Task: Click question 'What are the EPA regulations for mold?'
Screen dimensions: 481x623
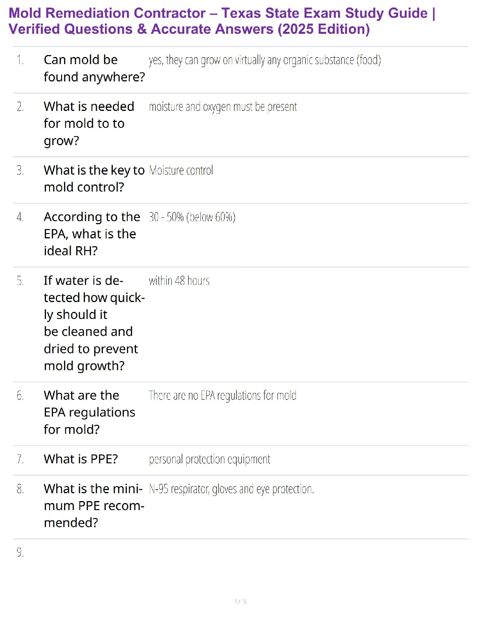Action: pyautogui.click(x=89, y=412)
